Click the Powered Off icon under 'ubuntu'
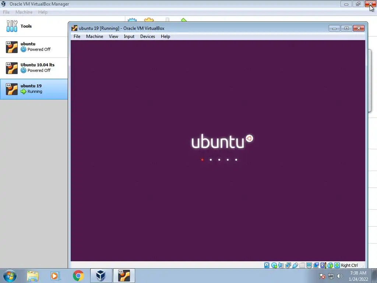This screenshot has width=377, height=283. (x=23, y=49)
